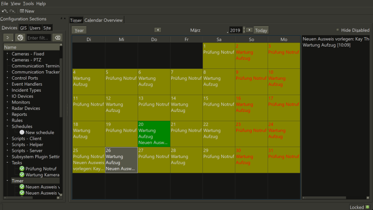Open the GIS configuration tab
This screenshot has width=373, height=210.
[23, 28]
